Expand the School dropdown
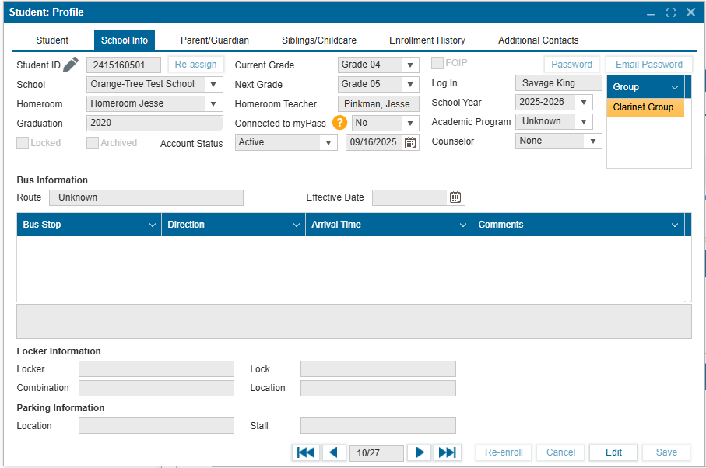The width and height of the screenshot is (706, 468). (x=213, y=84)
